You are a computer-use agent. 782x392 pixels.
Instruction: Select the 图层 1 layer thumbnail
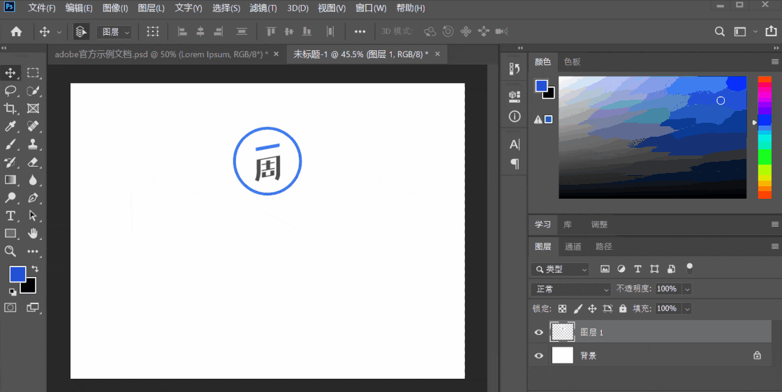(562, 332)
